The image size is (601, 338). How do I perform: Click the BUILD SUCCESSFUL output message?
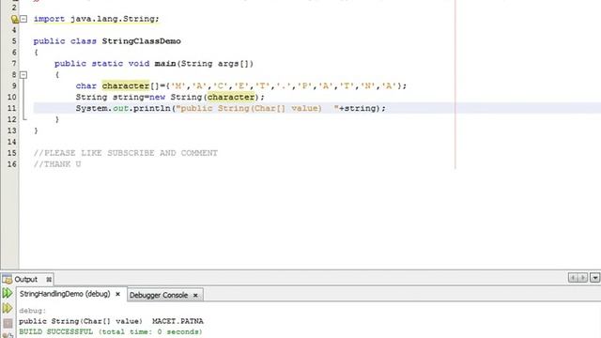pos(111,331)
